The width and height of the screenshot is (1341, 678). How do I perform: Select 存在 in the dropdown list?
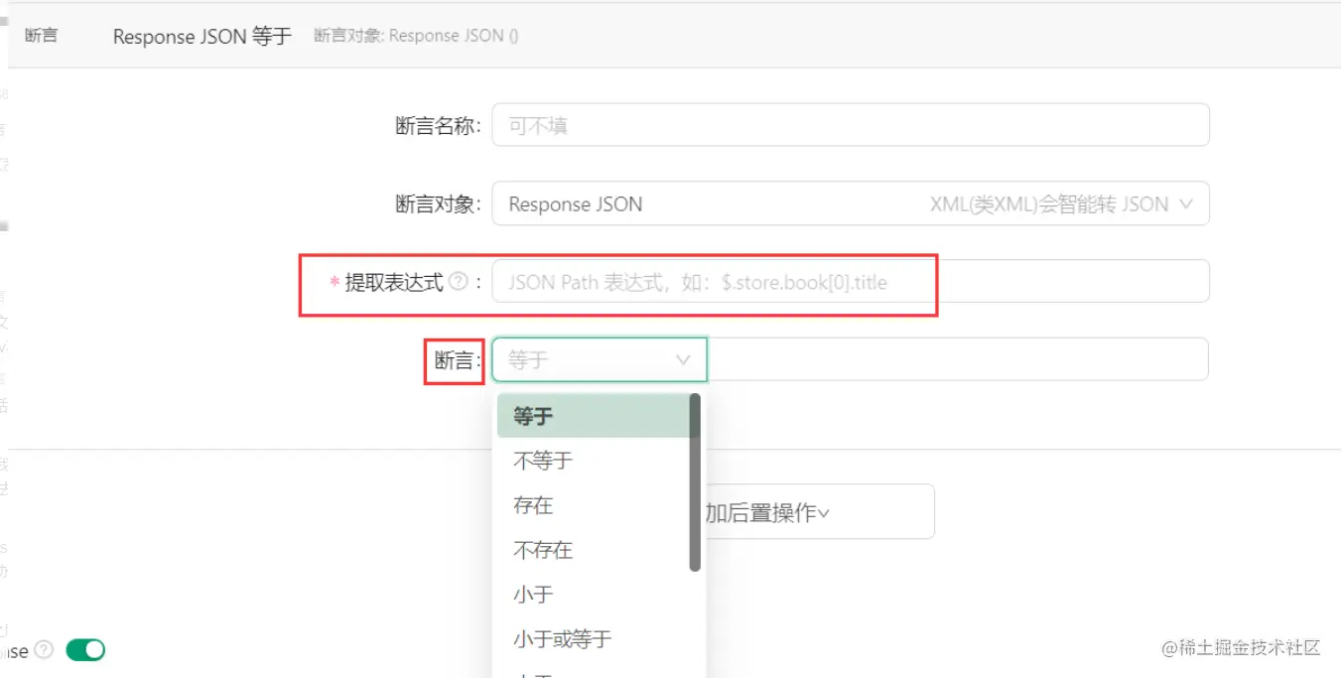(594, 505)
